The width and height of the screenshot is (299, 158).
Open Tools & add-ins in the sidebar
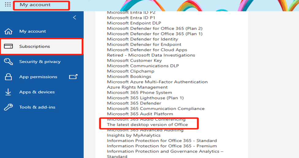click(x=37, y=107)
